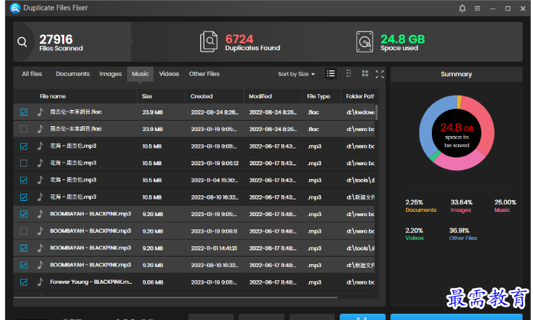Sort by the Size column header
This screenshot has width=533, height=320.
click(147, 96)
